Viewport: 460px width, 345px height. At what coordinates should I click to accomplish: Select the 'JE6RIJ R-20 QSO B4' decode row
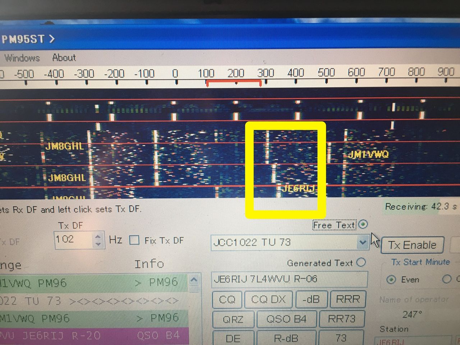click(x=94, y=336)
